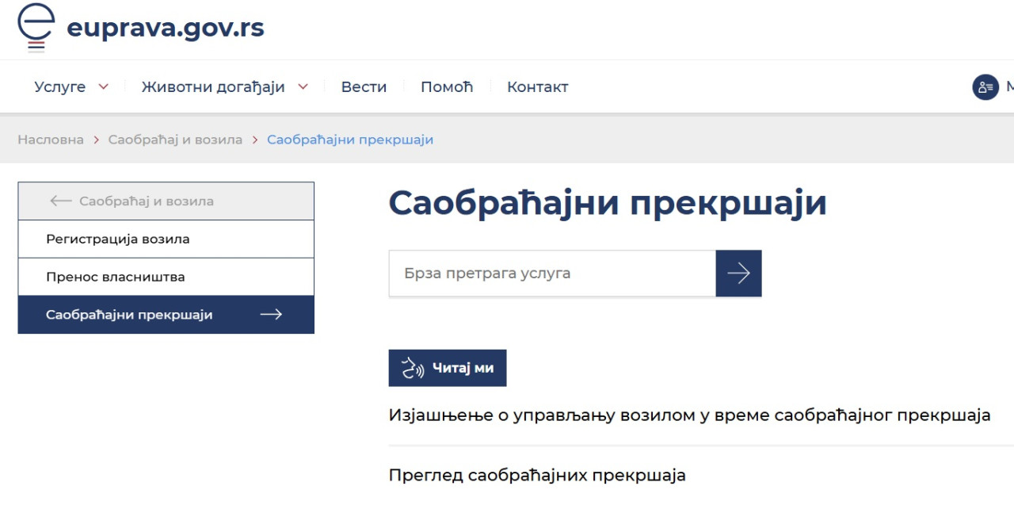1014x532 pixels.
Task: Focus the Брза претрага услуга search field
Action: [551, 274]
